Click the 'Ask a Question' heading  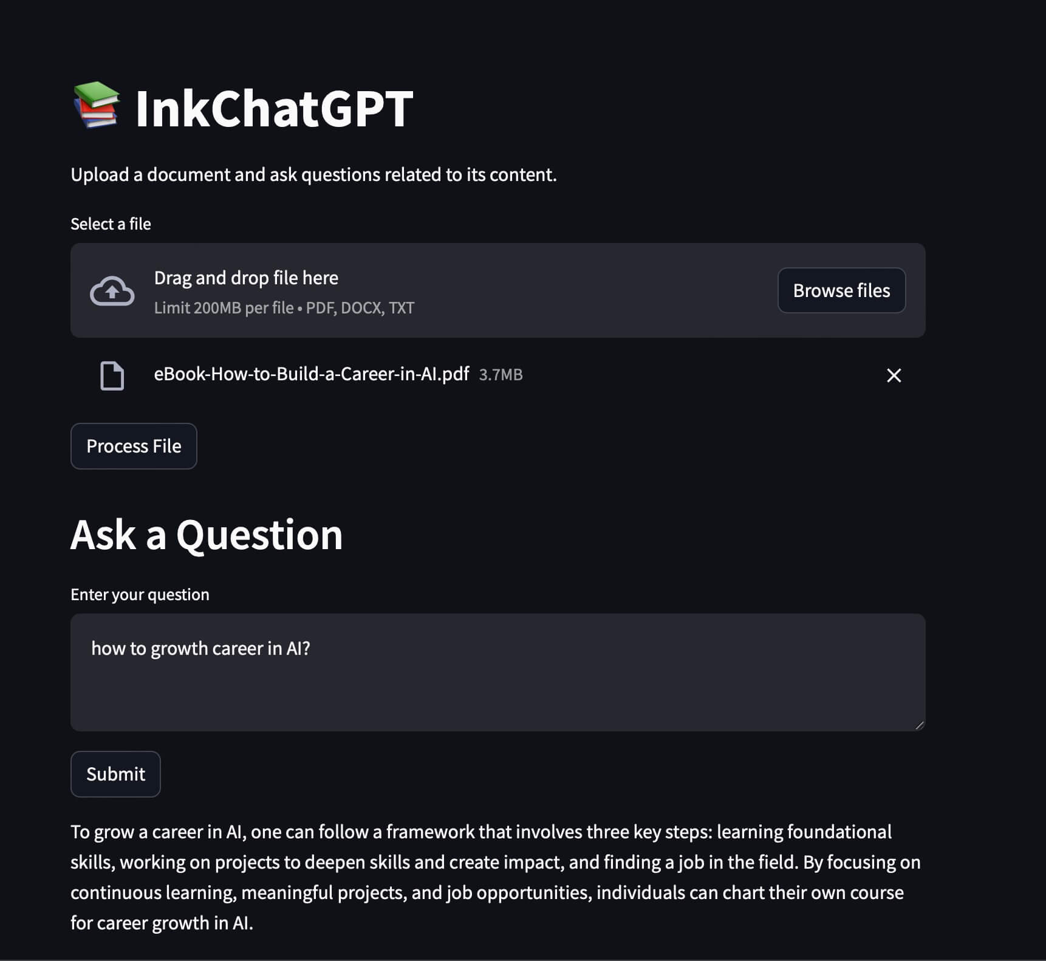207,535
